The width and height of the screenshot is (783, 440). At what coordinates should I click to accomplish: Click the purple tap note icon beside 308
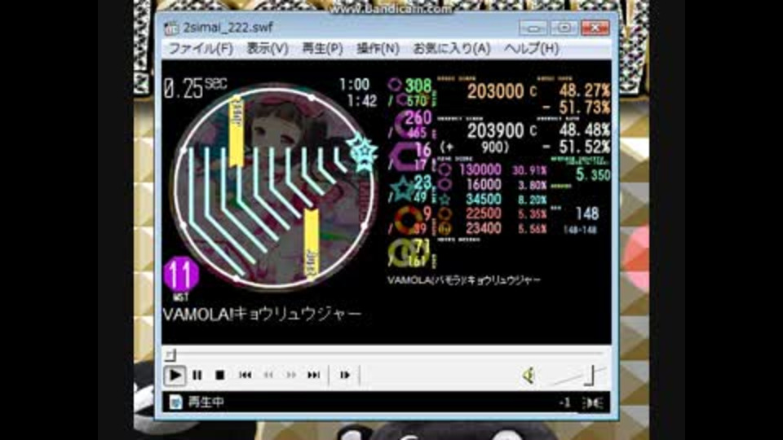click(x=395, y=85)
